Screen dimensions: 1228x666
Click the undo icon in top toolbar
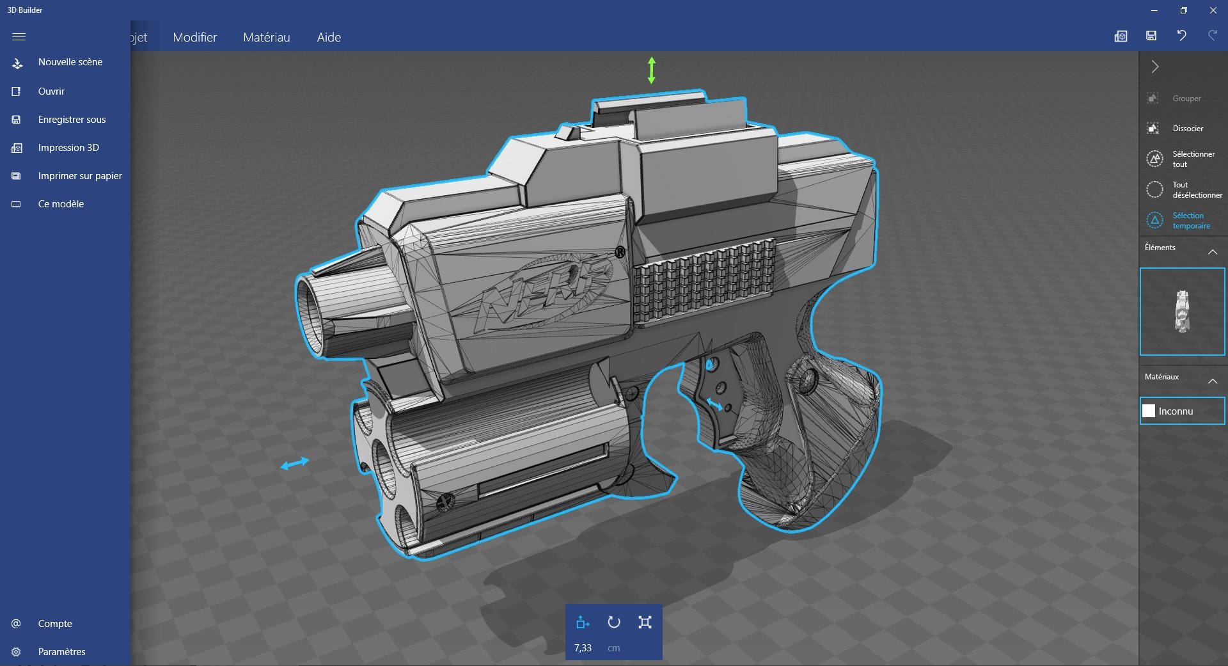tap(1181, 36)
